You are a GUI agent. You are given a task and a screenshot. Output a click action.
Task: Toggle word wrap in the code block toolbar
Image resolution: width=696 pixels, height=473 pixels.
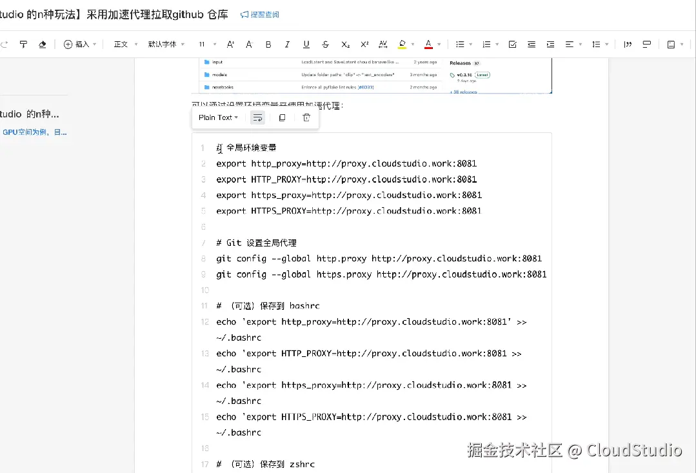(258, 117)
